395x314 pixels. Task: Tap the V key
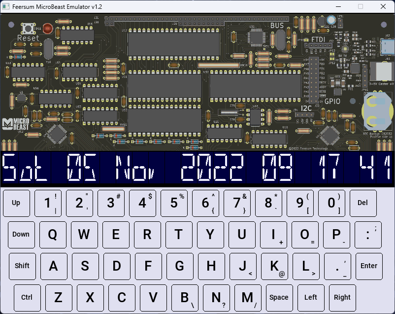tap(153, 298)
